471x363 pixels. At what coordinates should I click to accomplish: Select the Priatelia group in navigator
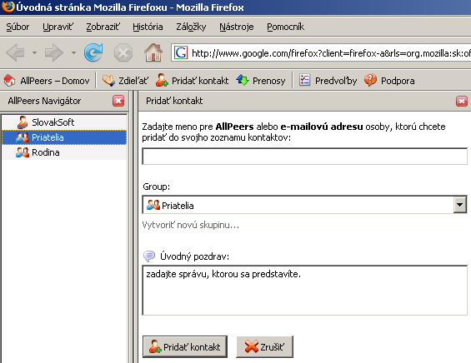tap(64, 137)
